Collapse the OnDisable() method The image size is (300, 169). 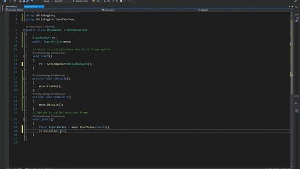[x=24, y=97]
